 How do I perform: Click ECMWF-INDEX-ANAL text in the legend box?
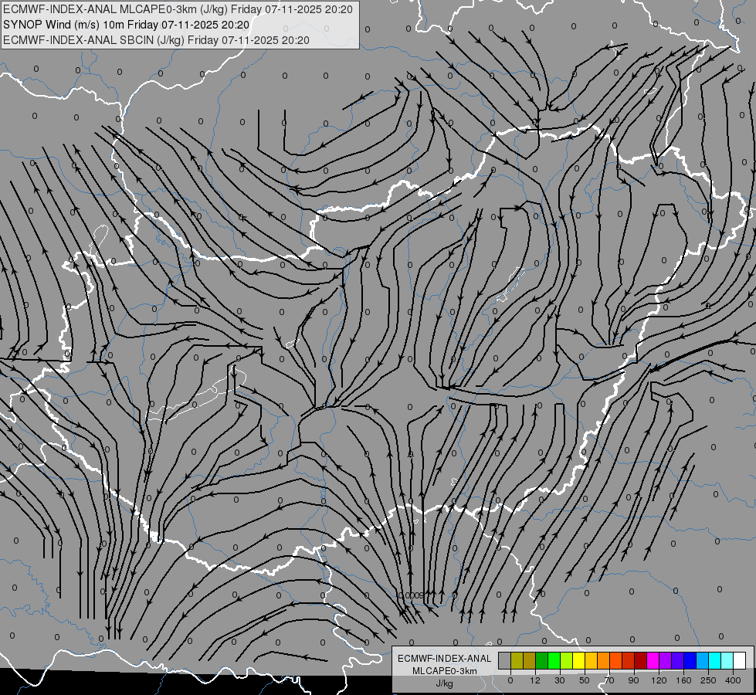(x=445, y=659)
